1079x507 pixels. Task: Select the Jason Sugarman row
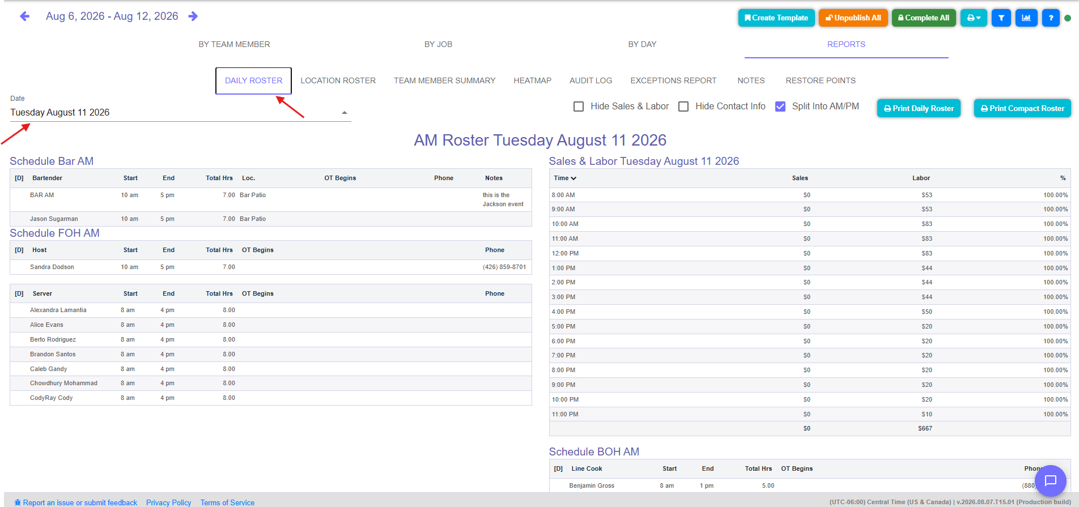point(271,219)
